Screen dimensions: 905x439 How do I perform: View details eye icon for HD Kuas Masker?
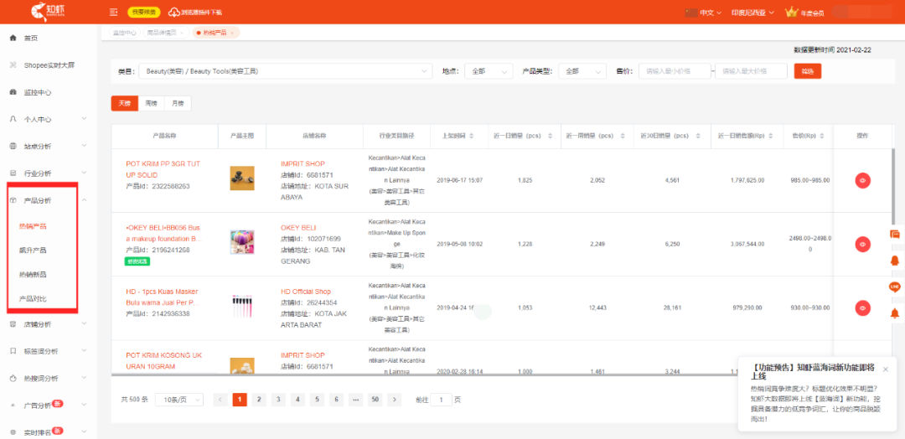tap(863, 308)
